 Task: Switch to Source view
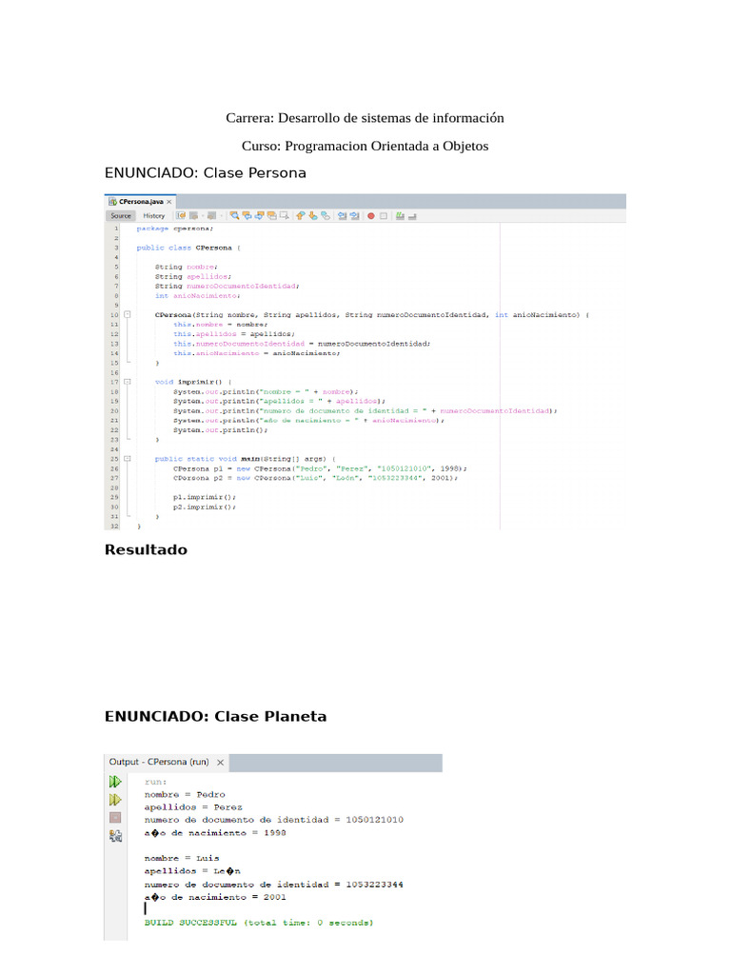[x=121, y=216]
